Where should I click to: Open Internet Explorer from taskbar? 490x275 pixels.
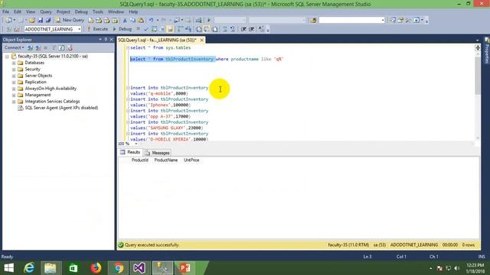(x=29, y=268)
